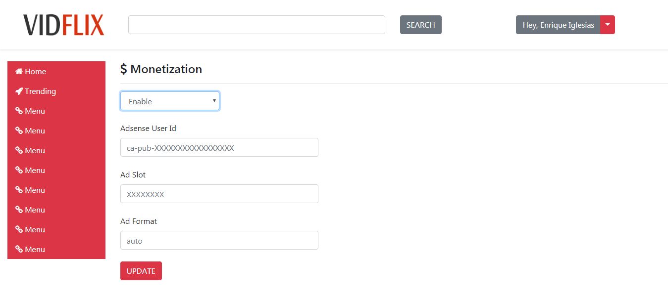668x301 pixels.
Task: Focus the top search input field
Action: point(257,25)
